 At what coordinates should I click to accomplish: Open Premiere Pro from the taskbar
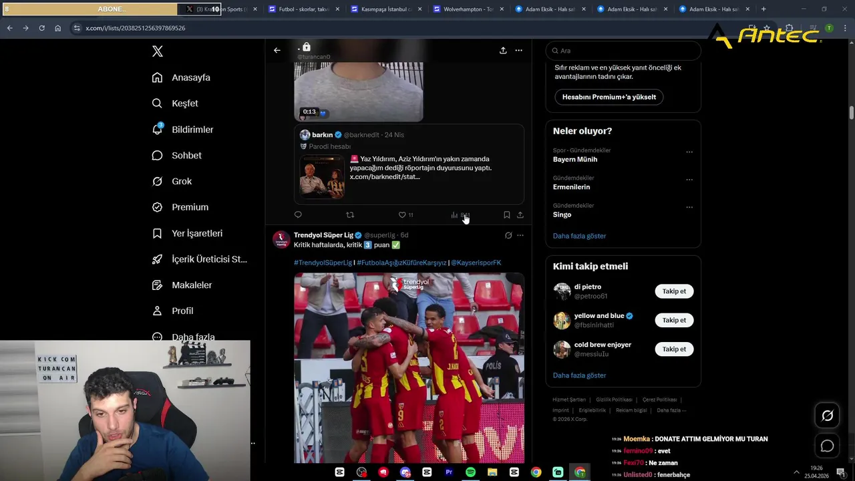448,472
